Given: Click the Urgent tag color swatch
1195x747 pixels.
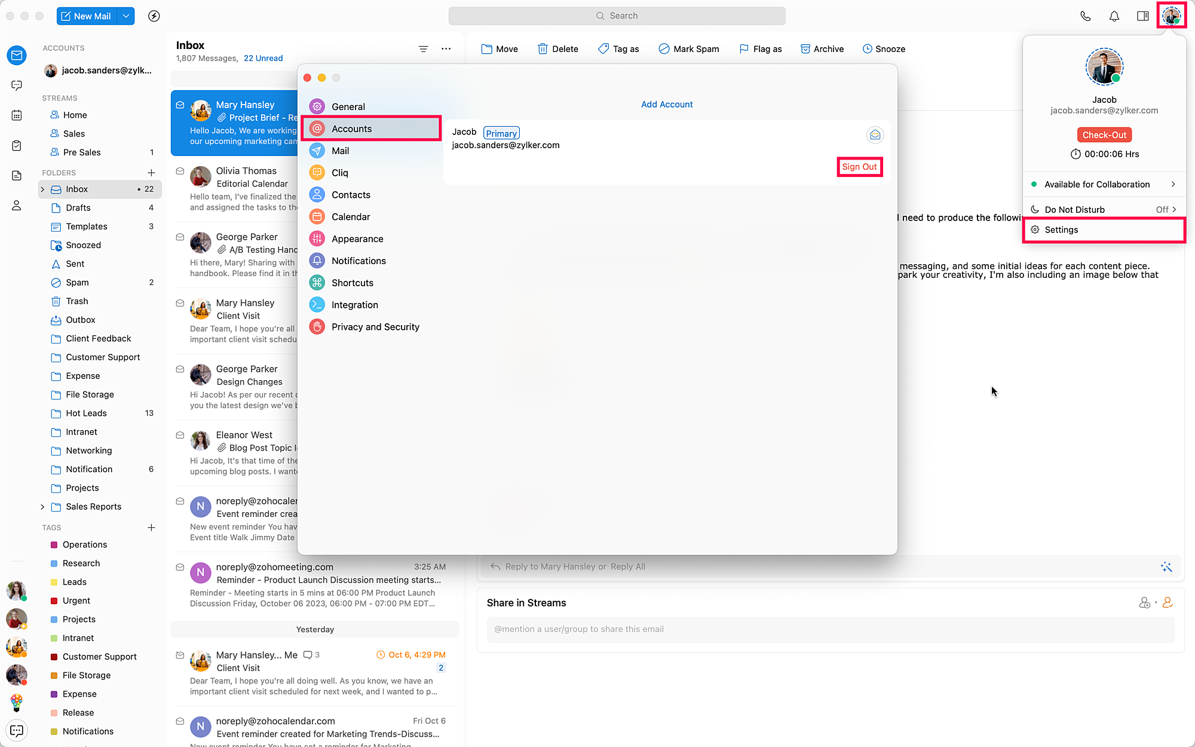Looking at the screenshot, I should 54,601.
